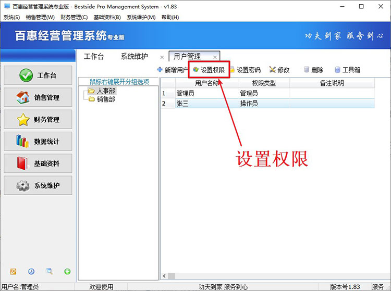Image resolution: width=391 pixels, height=291 pixels.
Task: Click the application icon in title bar
Action: [x=7, y=6]
